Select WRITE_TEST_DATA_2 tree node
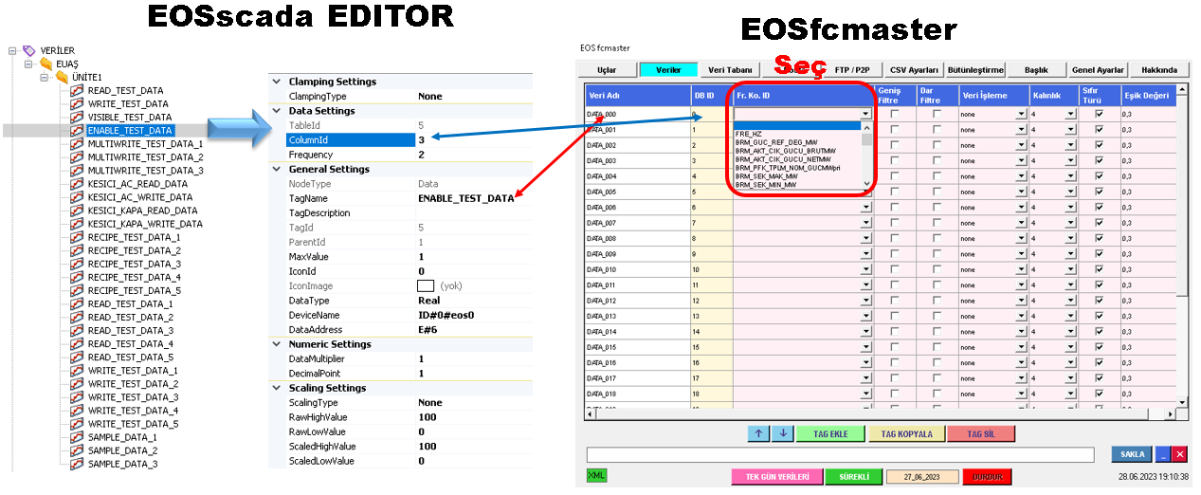Image resolution: width=1201 pixels, height=495 pixels. (133, 383)
